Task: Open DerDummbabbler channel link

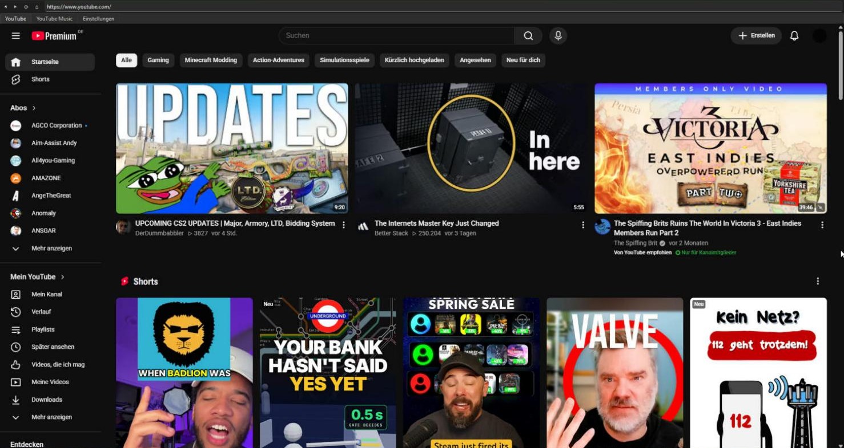Action: tap(159, 234)
